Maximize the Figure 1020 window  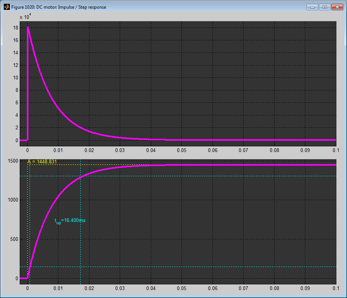[325, 7]
